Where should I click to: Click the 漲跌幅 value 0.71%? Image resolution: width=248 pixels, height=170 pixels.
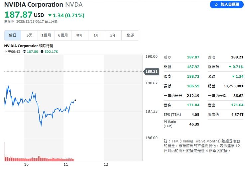pyautogui.click(x=238, y=67)
